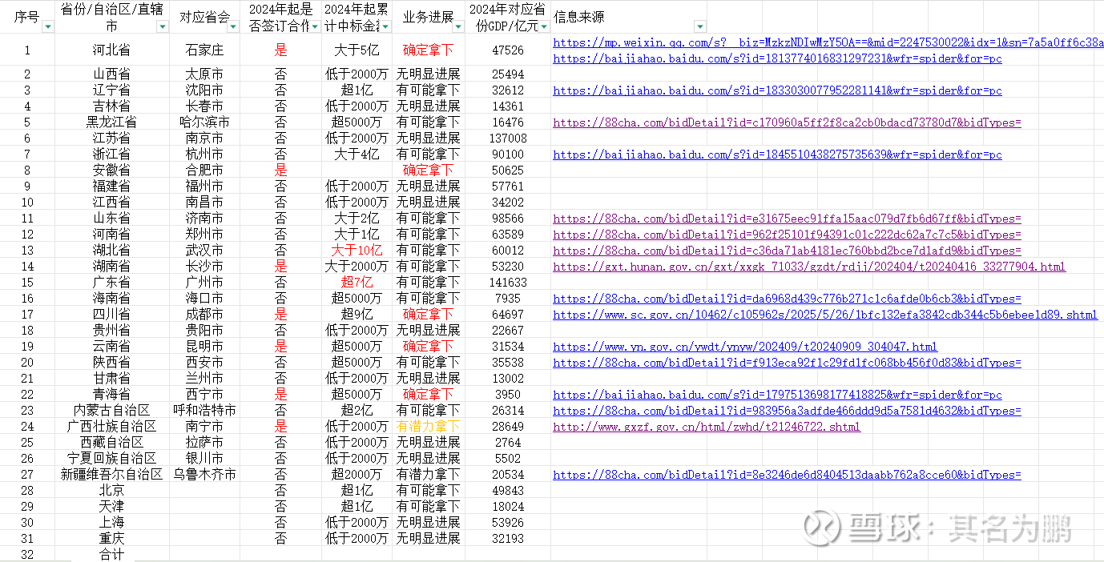This screenshot has height=562, width=1104.
Task: Open the mp.weixin.qq.com link in 河北省 row
Action: click(828, 42)
